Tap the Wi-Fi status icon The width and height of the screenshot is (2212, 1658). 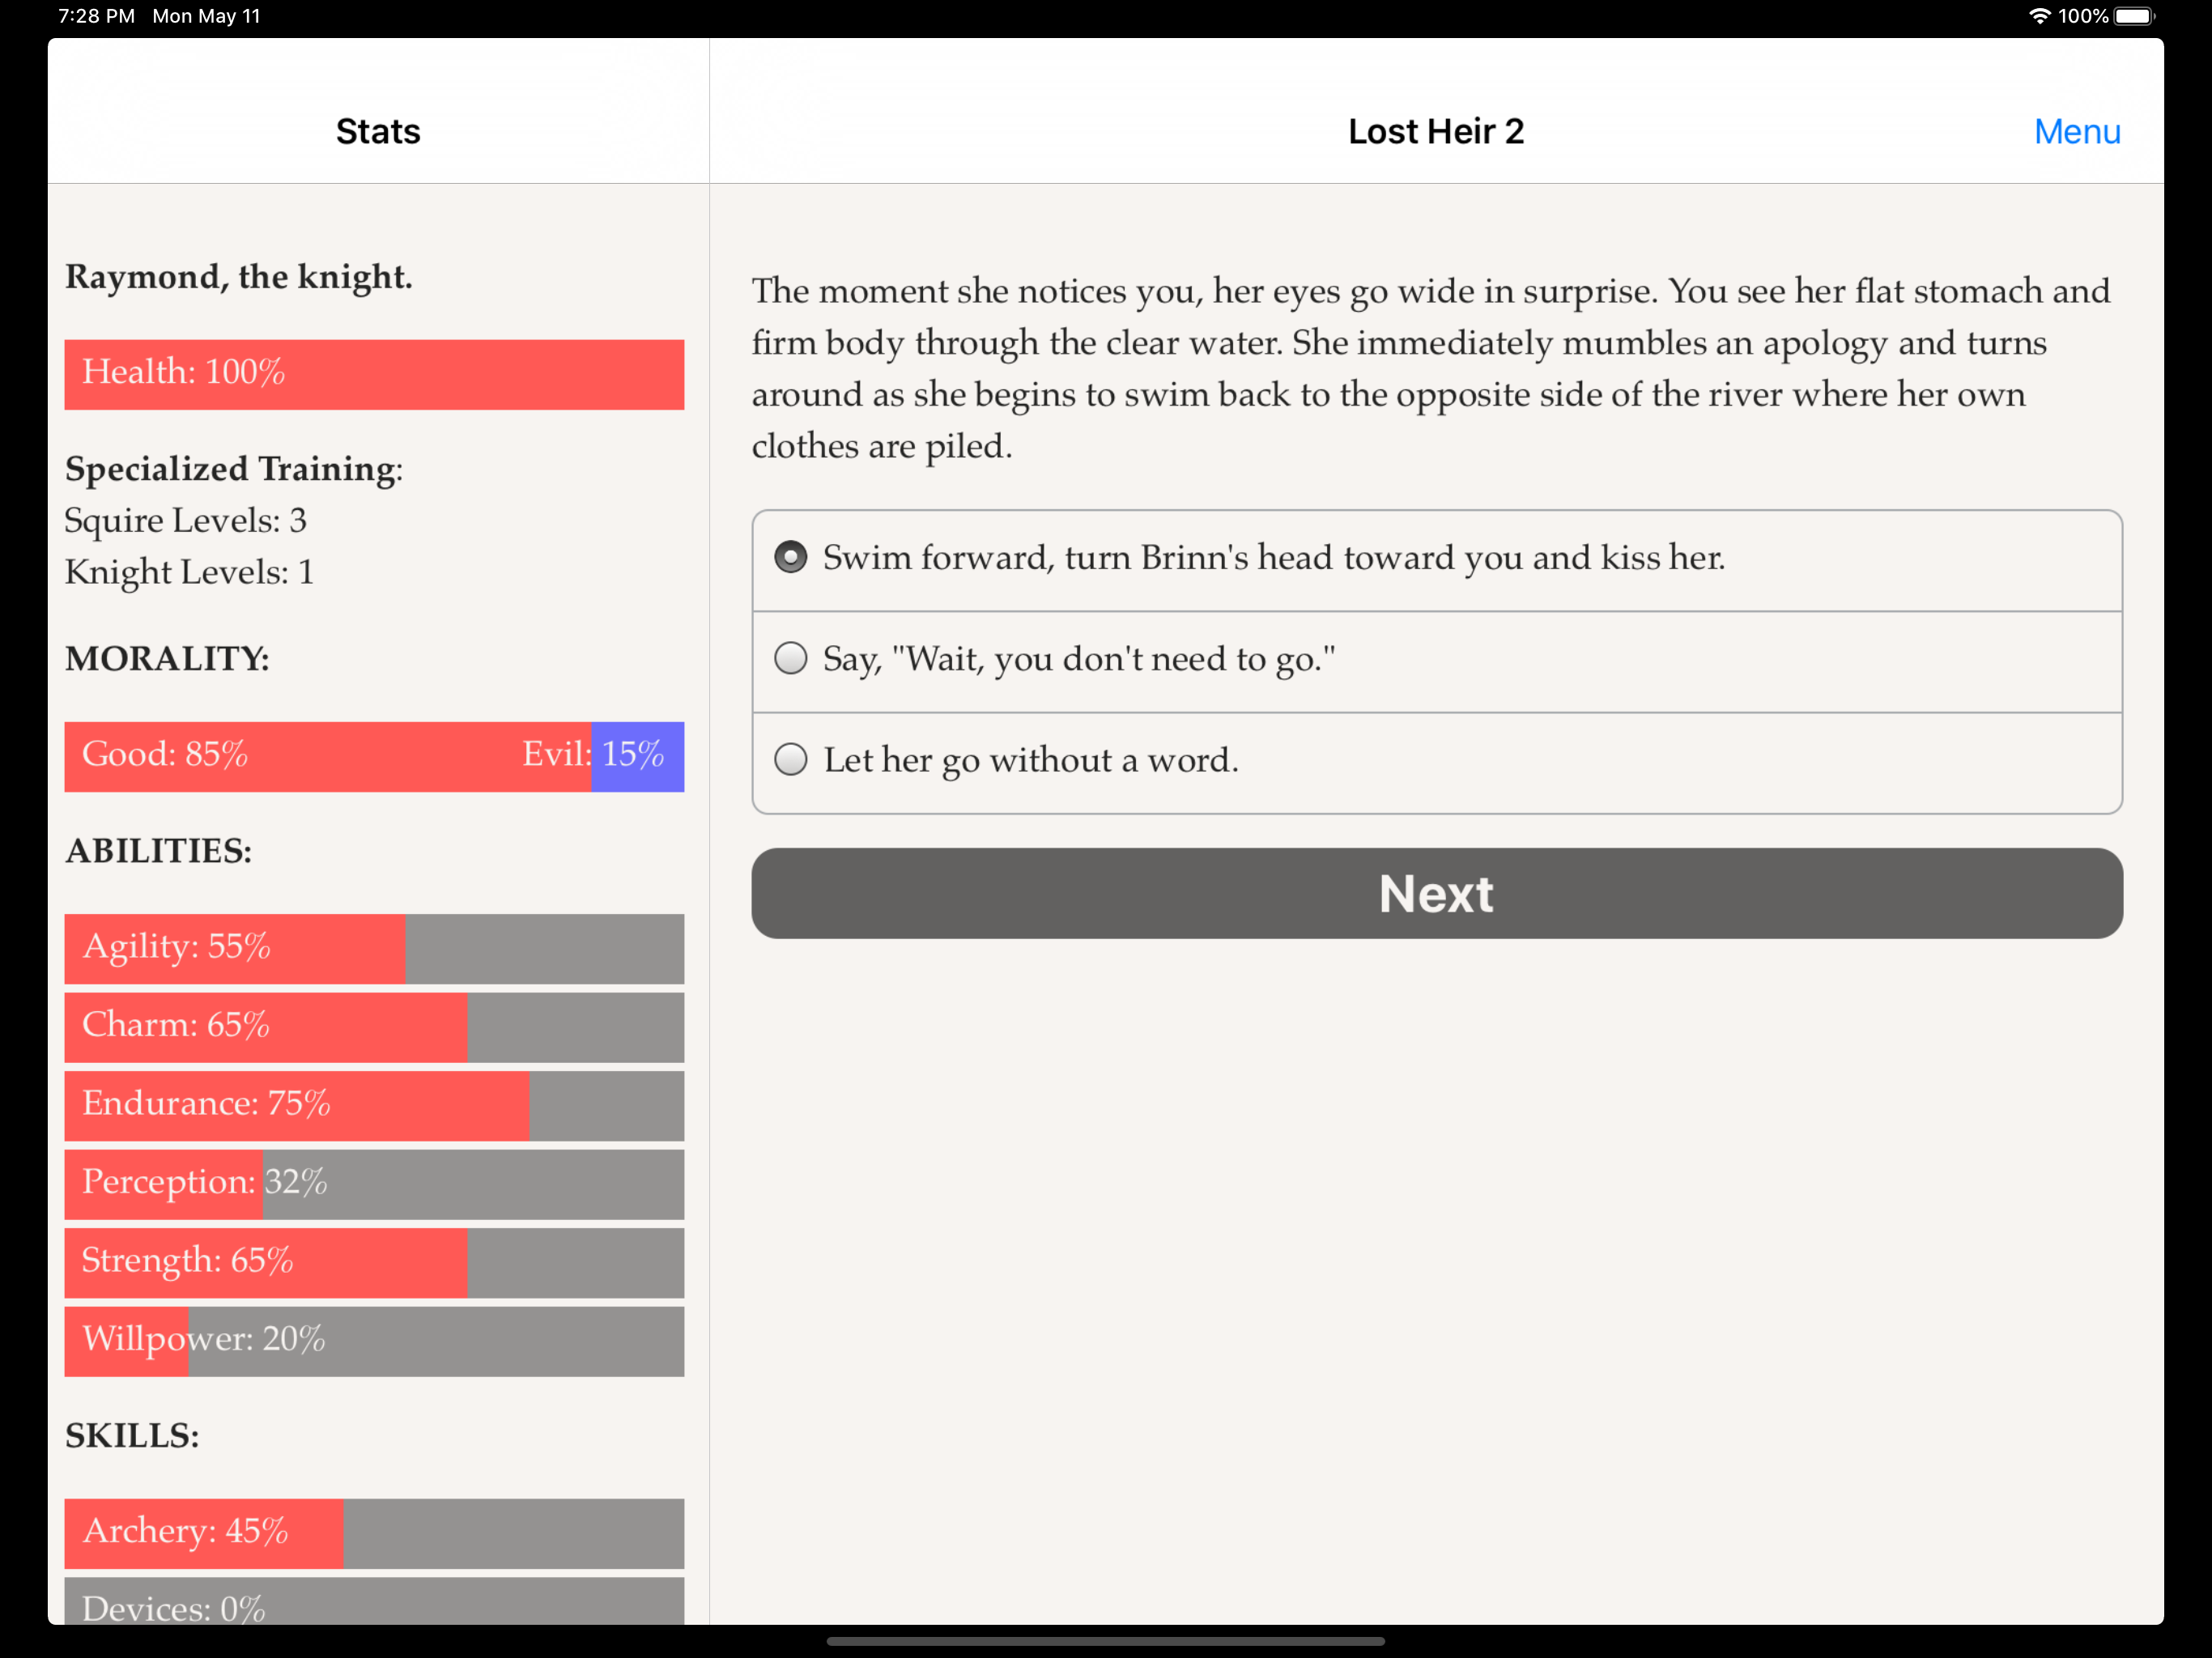point(2039,16)
